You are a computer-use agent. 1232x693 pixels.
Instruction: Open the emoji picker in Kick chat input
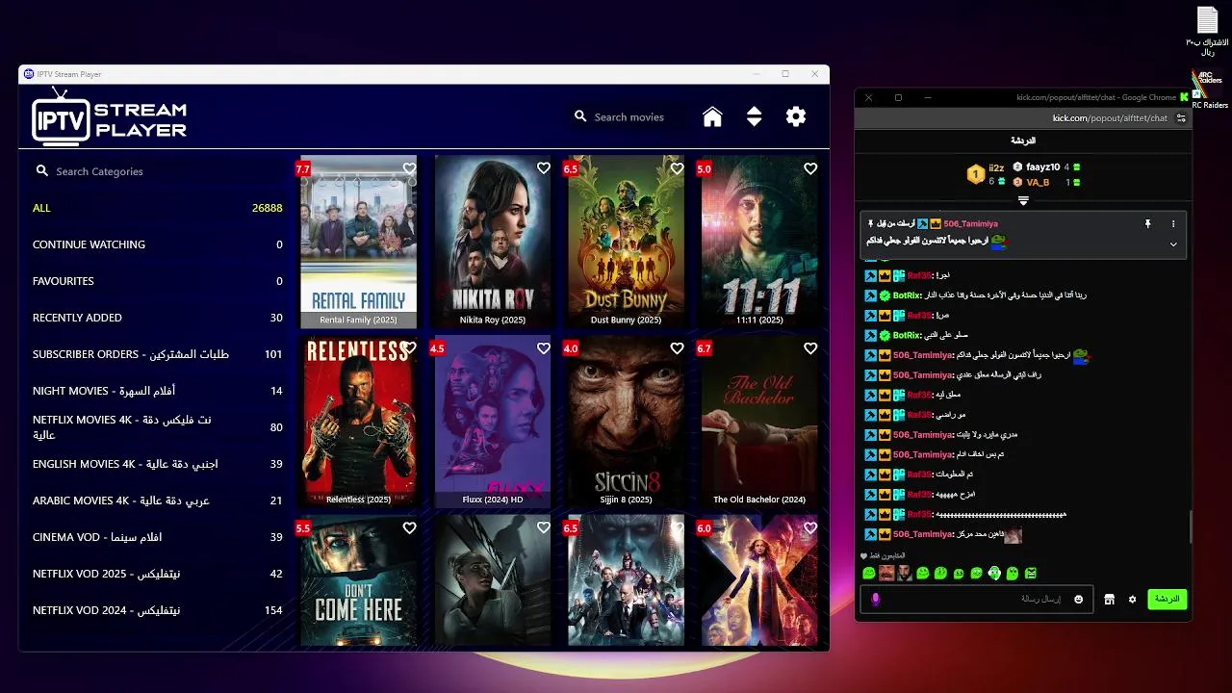pos(1078,600)
